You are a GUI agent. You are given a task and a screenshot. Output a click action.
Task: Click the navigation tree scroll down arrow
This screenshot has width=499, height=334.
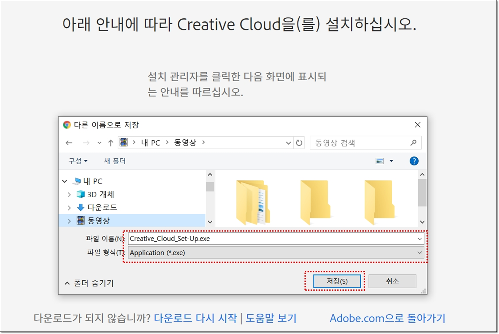tap(210, 222)
